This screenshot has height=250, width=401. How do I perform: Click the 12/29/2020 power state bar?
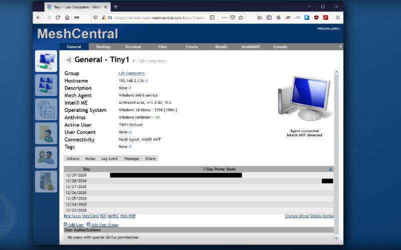(x=176, y=175)
